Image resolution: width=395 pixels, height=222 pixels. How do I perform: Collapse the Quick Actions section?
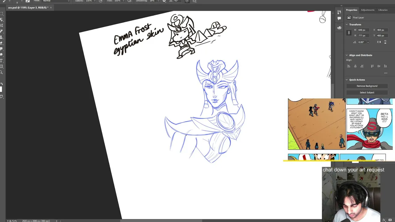coord(347,80)
